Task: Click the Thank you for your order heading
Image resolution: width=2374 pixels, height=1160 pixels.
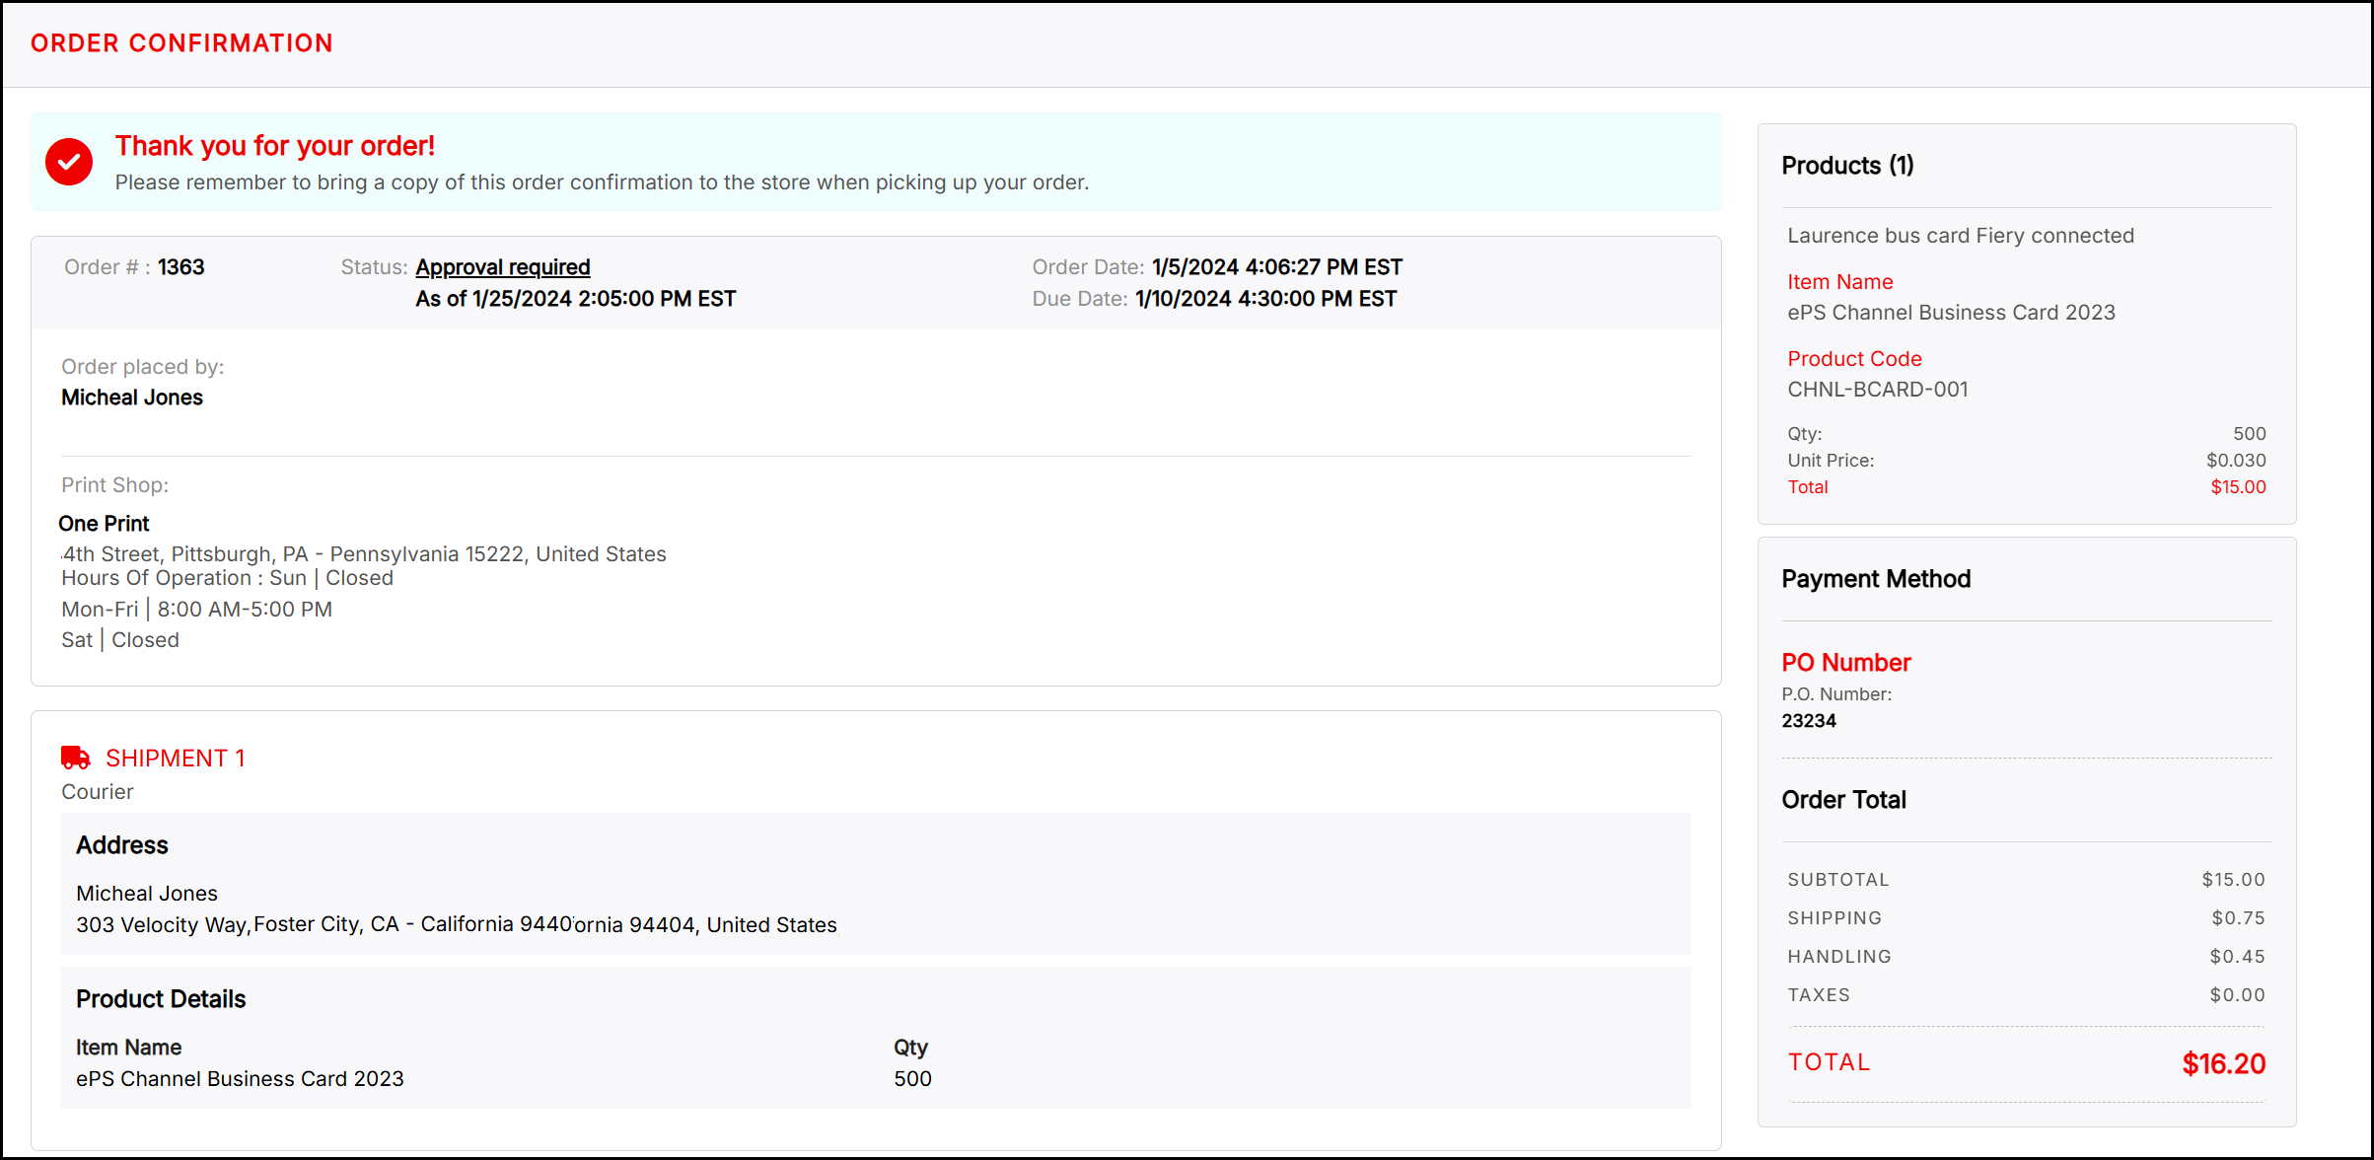Action: click(274, 146)
